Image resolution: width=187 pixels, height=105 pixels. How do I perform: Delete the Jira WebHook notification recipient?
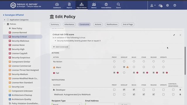(x=180, y=94)
